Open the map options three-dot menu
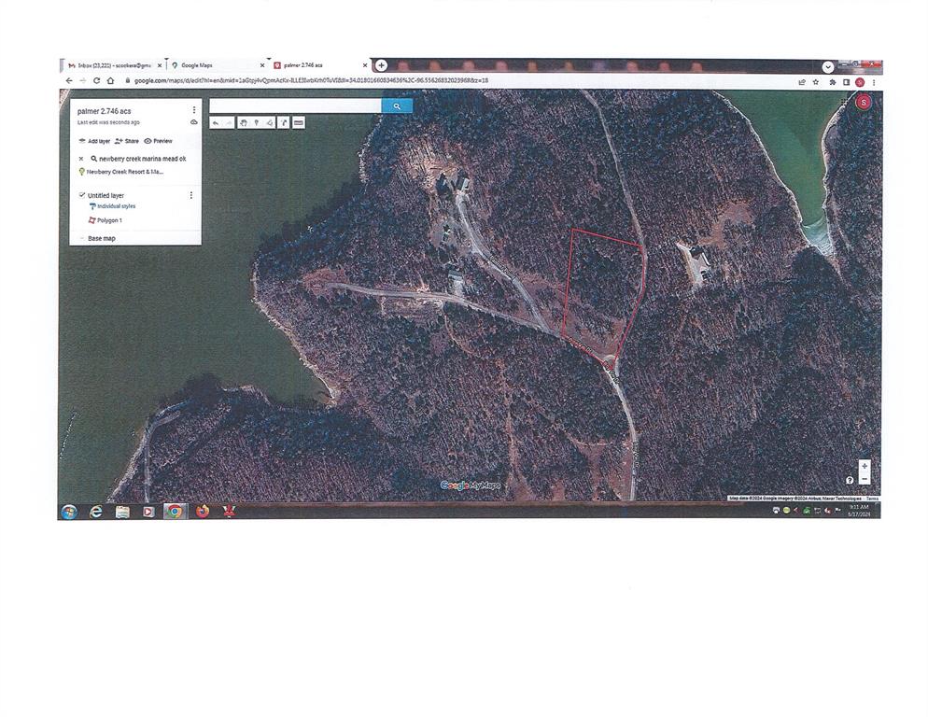This screenshot has height=717, width=928. tap(194, 110)
